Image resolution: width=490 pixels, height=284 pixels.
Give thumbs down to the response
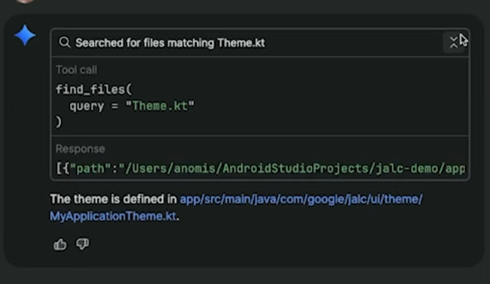pyautogui.click(x=82, y=244)
